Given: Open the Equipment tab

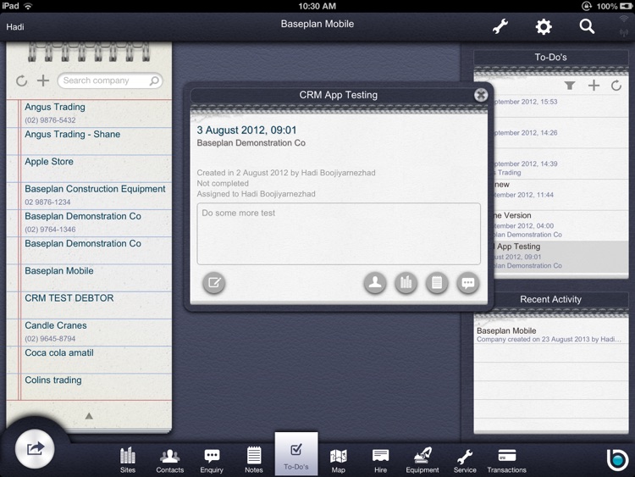Looking at the screenshot, I should (x=422, y=460).
